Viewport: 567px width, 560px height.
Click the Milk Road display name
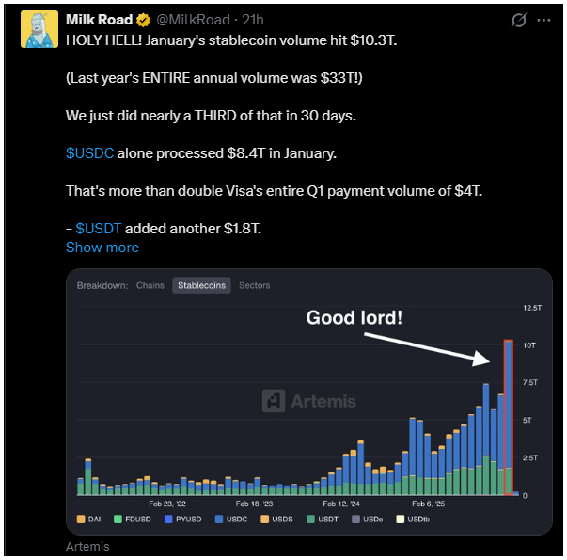pos(99,20)
